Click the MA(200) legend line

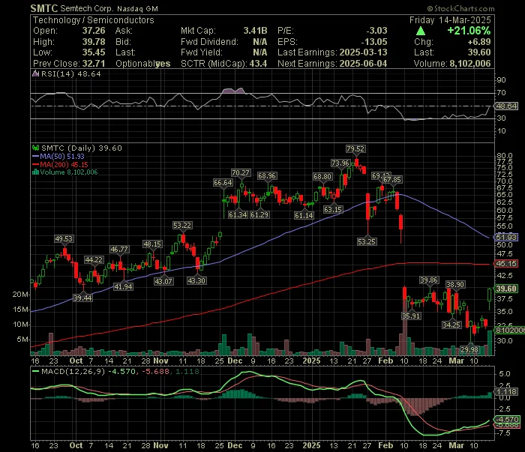(x=36, y=164)
